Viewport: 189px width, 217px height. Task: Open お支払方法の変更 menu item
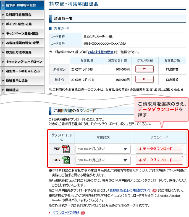[22, 52]
